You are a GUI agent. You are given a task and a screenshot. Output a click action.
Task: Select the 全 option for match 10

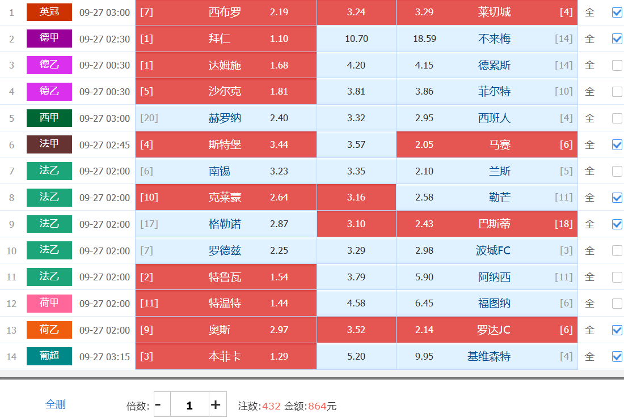tap(590, 251)
